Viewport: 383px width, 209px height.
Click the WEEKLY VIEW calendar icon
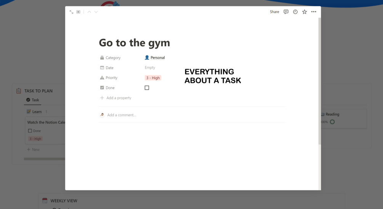point(45,201)
